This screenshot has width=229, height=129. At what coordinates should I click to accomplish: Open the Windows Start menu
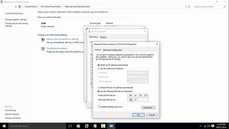click(x=4, y=126)
